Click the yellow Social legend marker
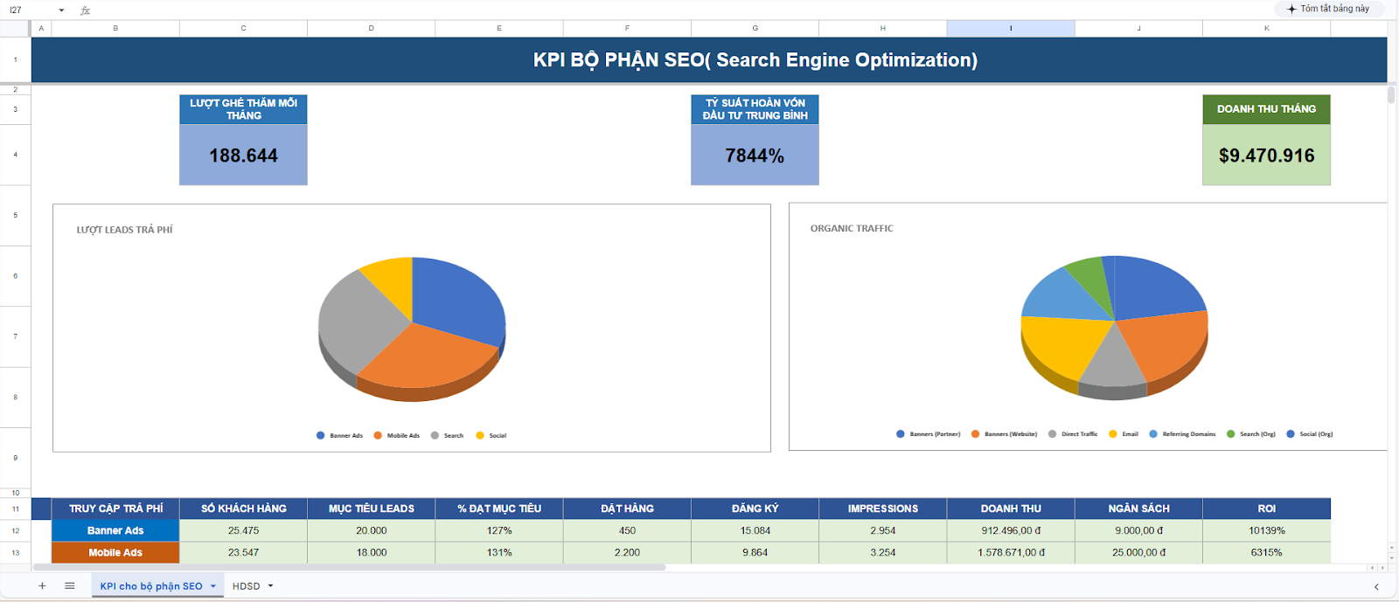Image resolution: width=1399 pixels, height=602 pixels. [480, 435]
